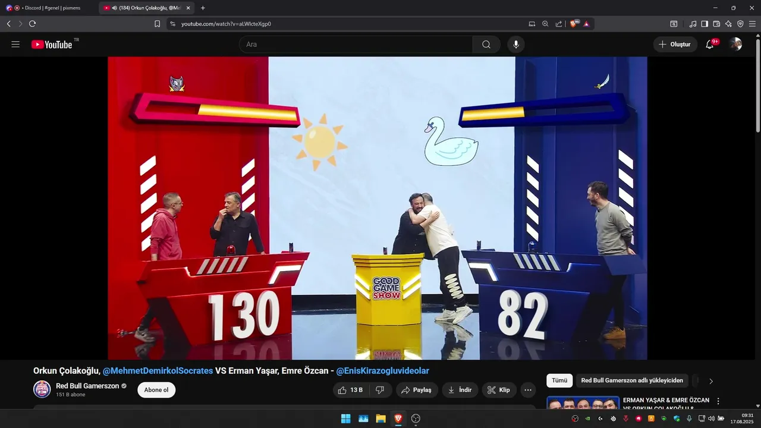Open zoom magnifier in address bar

tap(545, 24)
